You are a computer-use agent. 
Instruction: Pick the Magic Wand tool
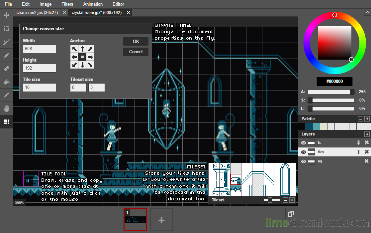pos(6,42)
